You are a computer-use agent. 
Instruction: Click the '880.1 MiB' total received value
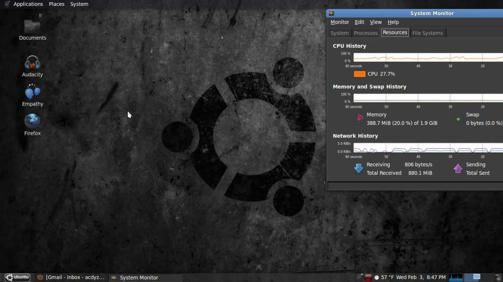pos(420,173)
